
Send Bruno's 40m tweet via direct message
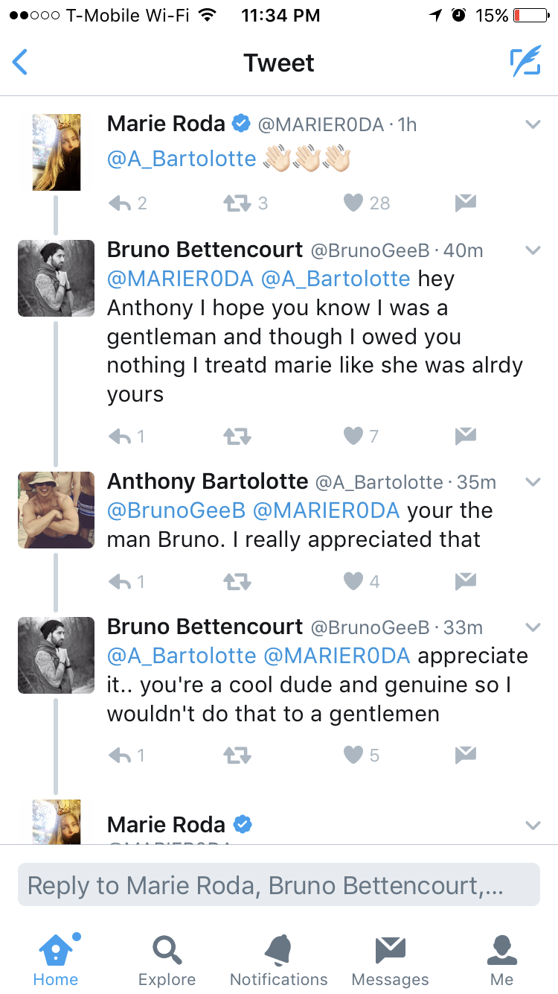pyautogui.click(x=465, y=436)
